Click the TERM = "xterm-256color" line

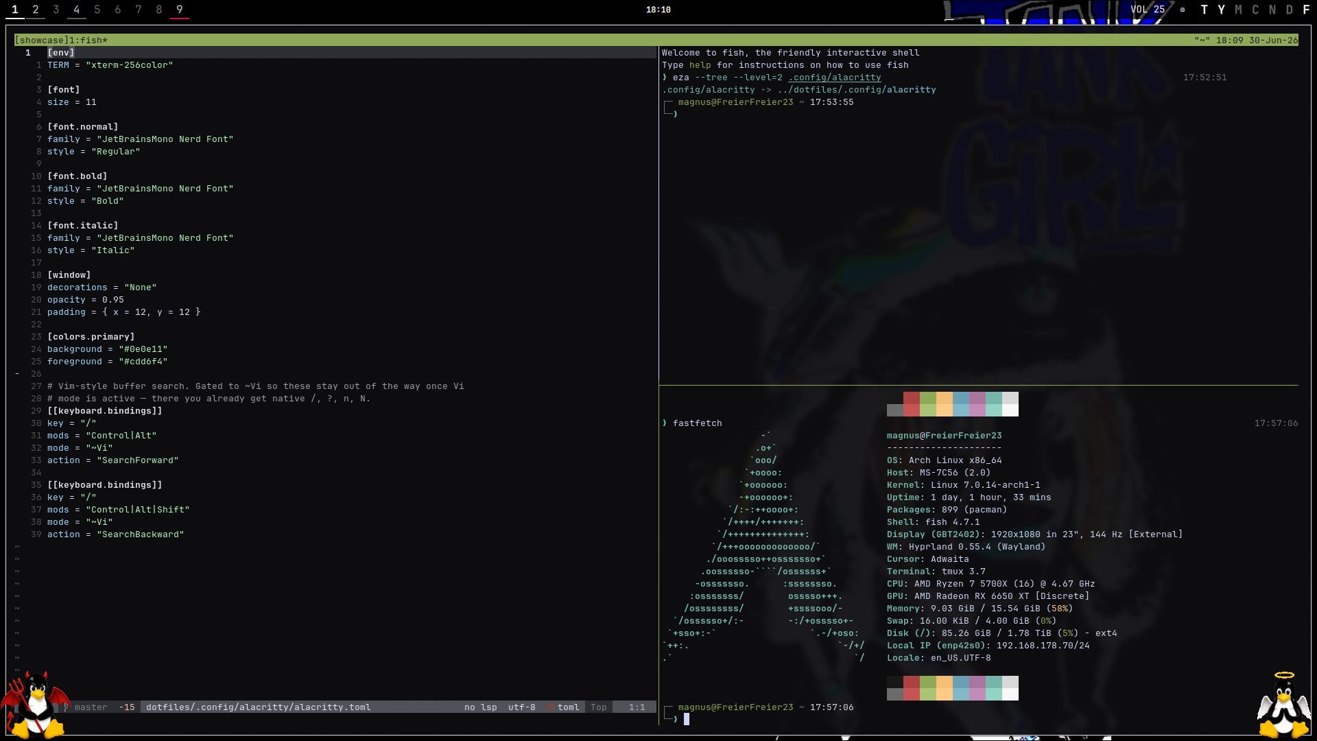pos(110,65)
